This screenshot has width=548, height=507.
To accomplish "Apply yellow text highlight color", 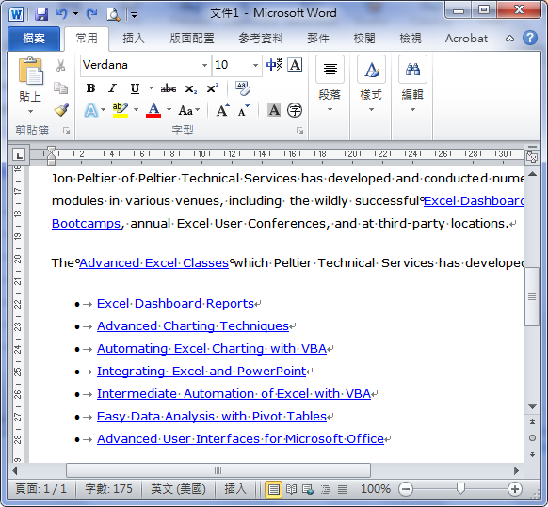I will [121, 110].
